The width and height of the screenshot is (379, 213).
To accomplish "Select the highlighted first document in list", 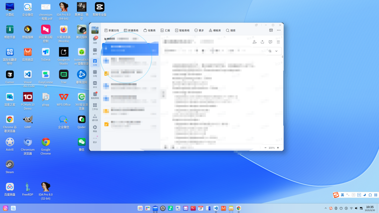I will click(x=130, y=48).
